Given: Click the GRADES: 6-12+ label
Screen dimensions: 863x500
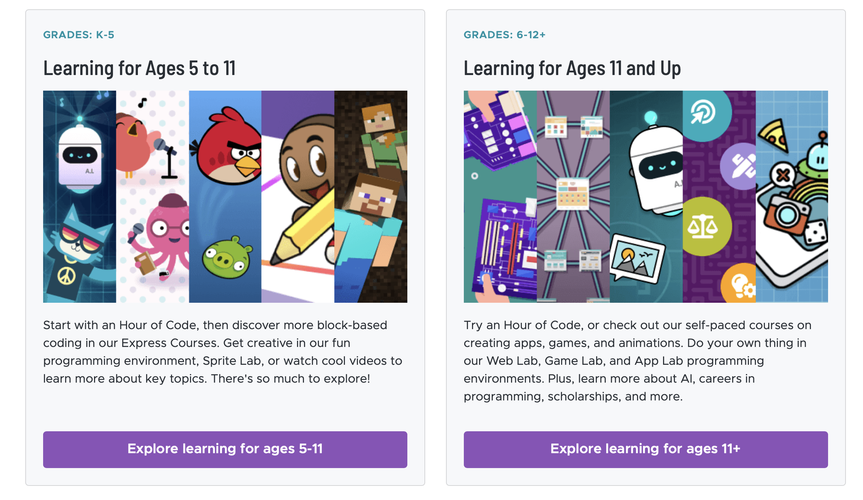Looking at the screenshot, I should 504,35.
